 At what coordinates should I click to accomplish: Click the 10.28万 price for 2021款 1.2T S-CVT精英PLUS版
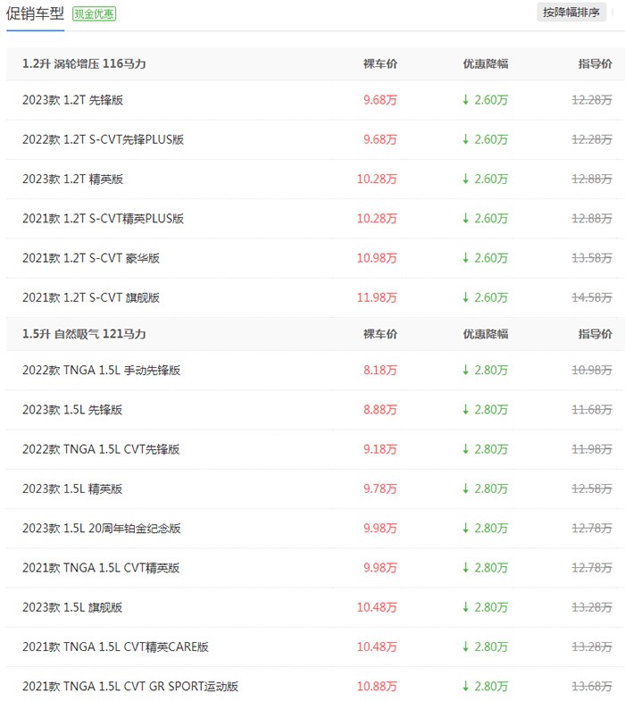pos(377,219)
